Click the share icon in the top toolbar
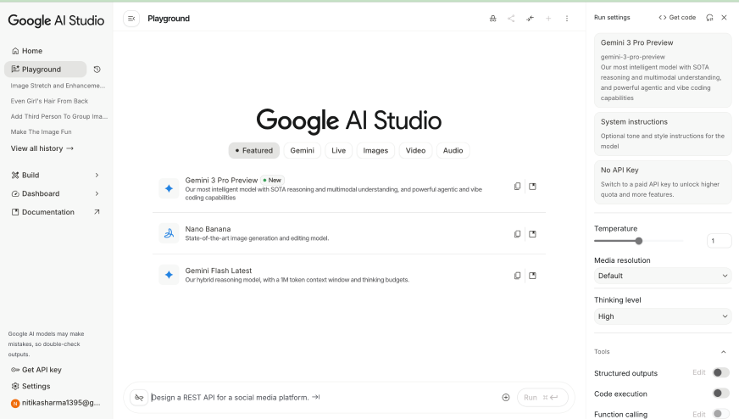The image size is (739, 419). tap(511, 19)
